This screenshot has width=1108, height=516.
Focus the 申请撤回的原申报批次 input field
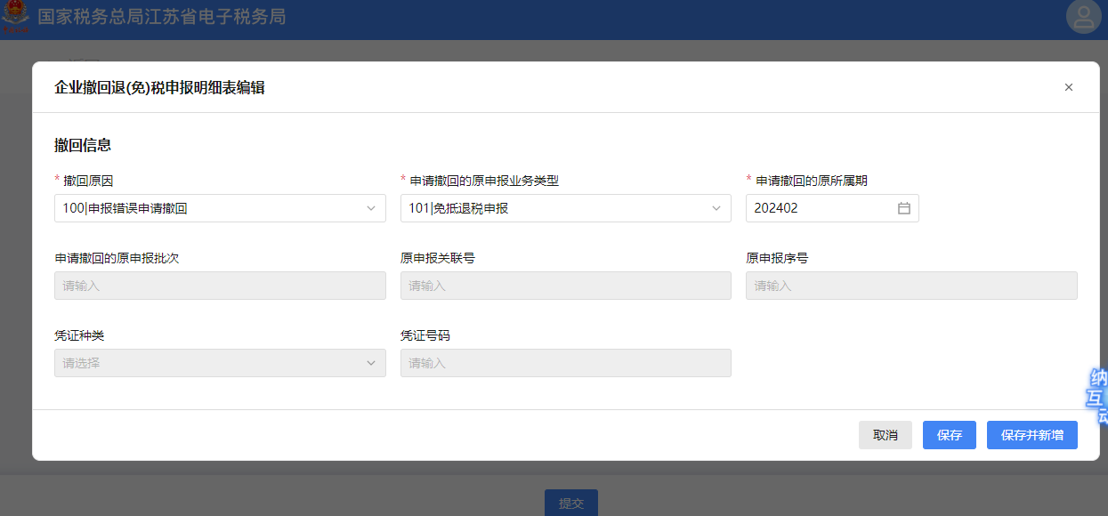point(220,286)
